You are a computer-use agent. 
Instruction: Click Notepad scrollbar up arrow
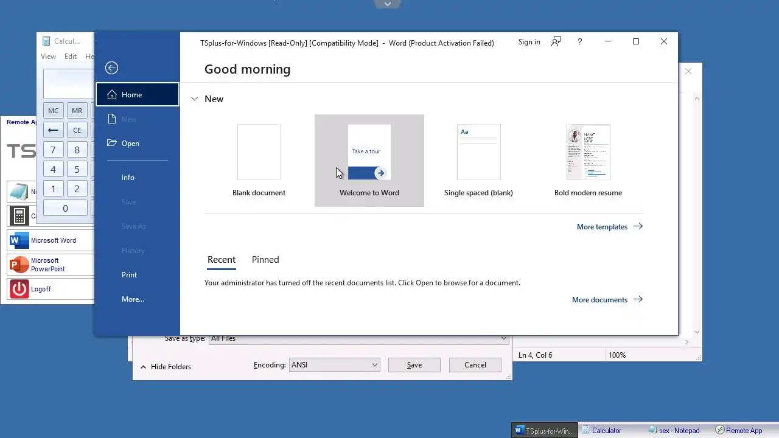click(x=697, y=98)
